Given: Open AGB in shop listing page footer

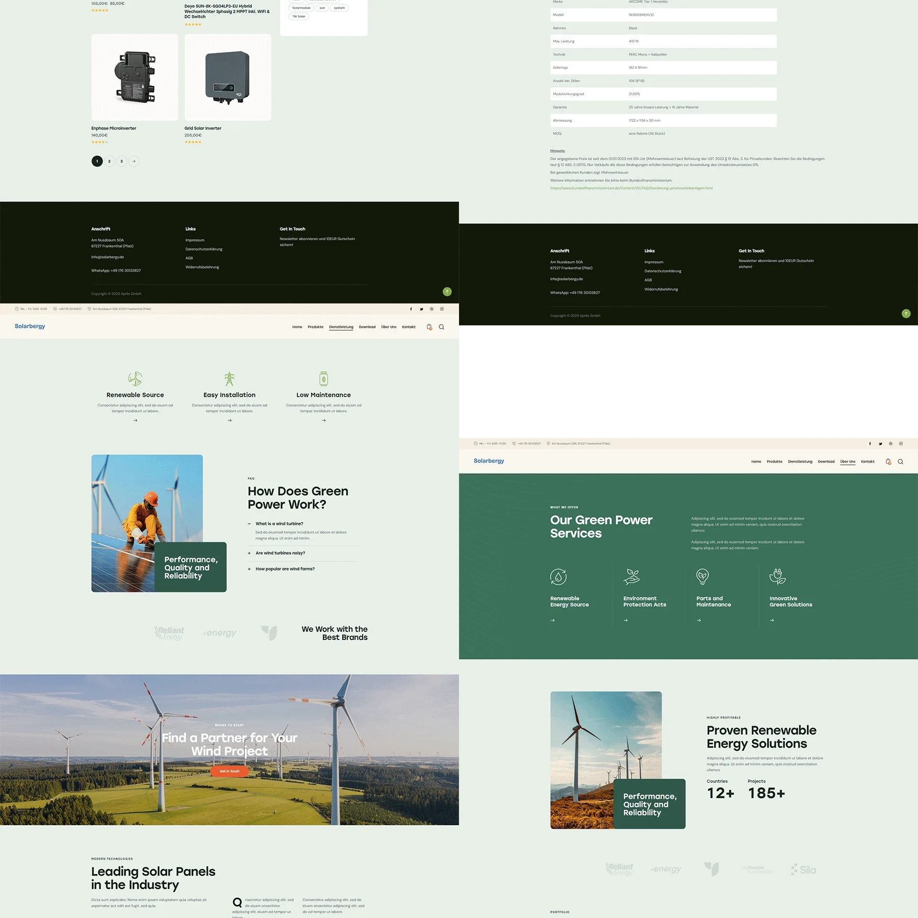Looking at the screenshot, I should pyautogui.click(x=189, y=258).
